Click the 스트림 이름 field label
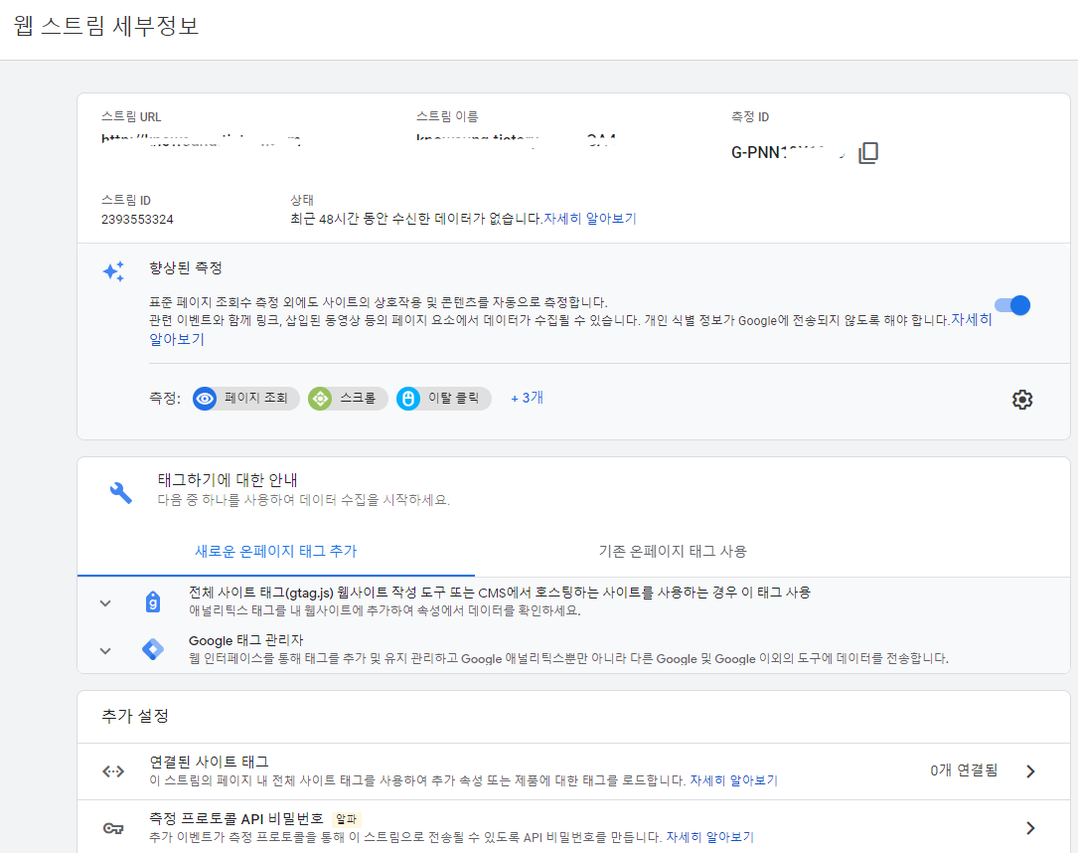 coord(447,117)
